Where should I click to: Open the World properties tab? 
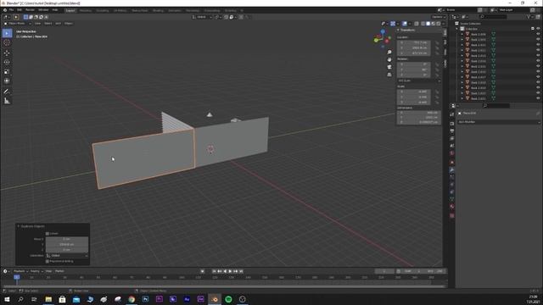pyautogui.click(x=452, y=153)
